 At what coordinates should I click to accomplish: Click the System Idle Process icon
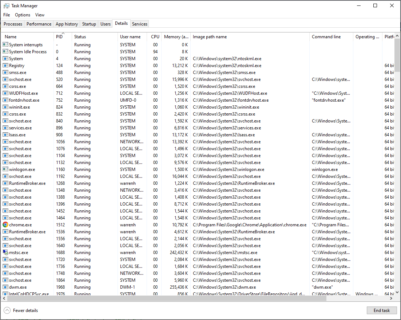[x=5, y=51]
